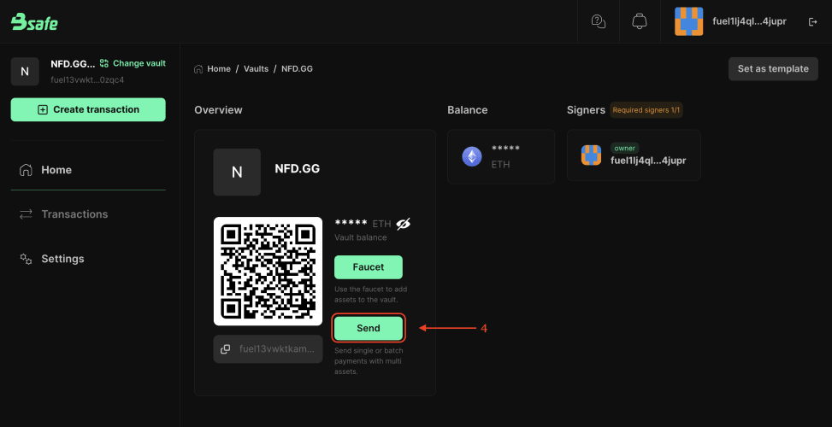Click the logout icon
This screenshot has height=427, width=832.
pyautogui.click(x=812, y=21)
